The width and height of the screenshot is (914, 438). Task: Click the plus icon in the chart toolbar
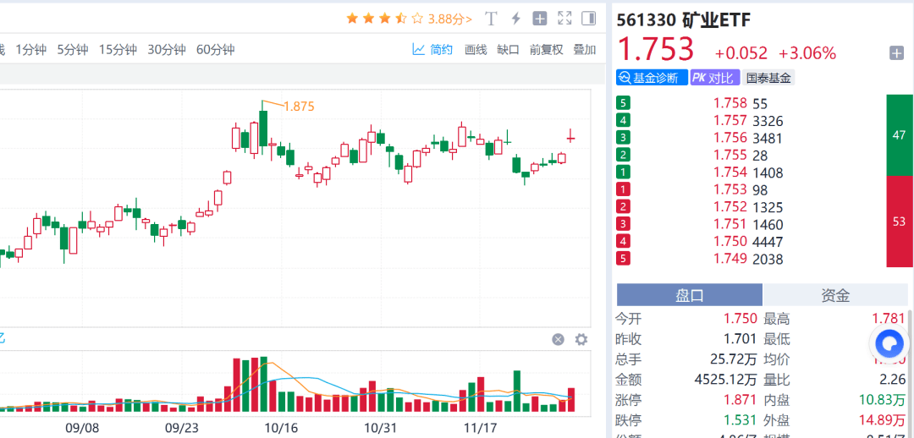540,18
